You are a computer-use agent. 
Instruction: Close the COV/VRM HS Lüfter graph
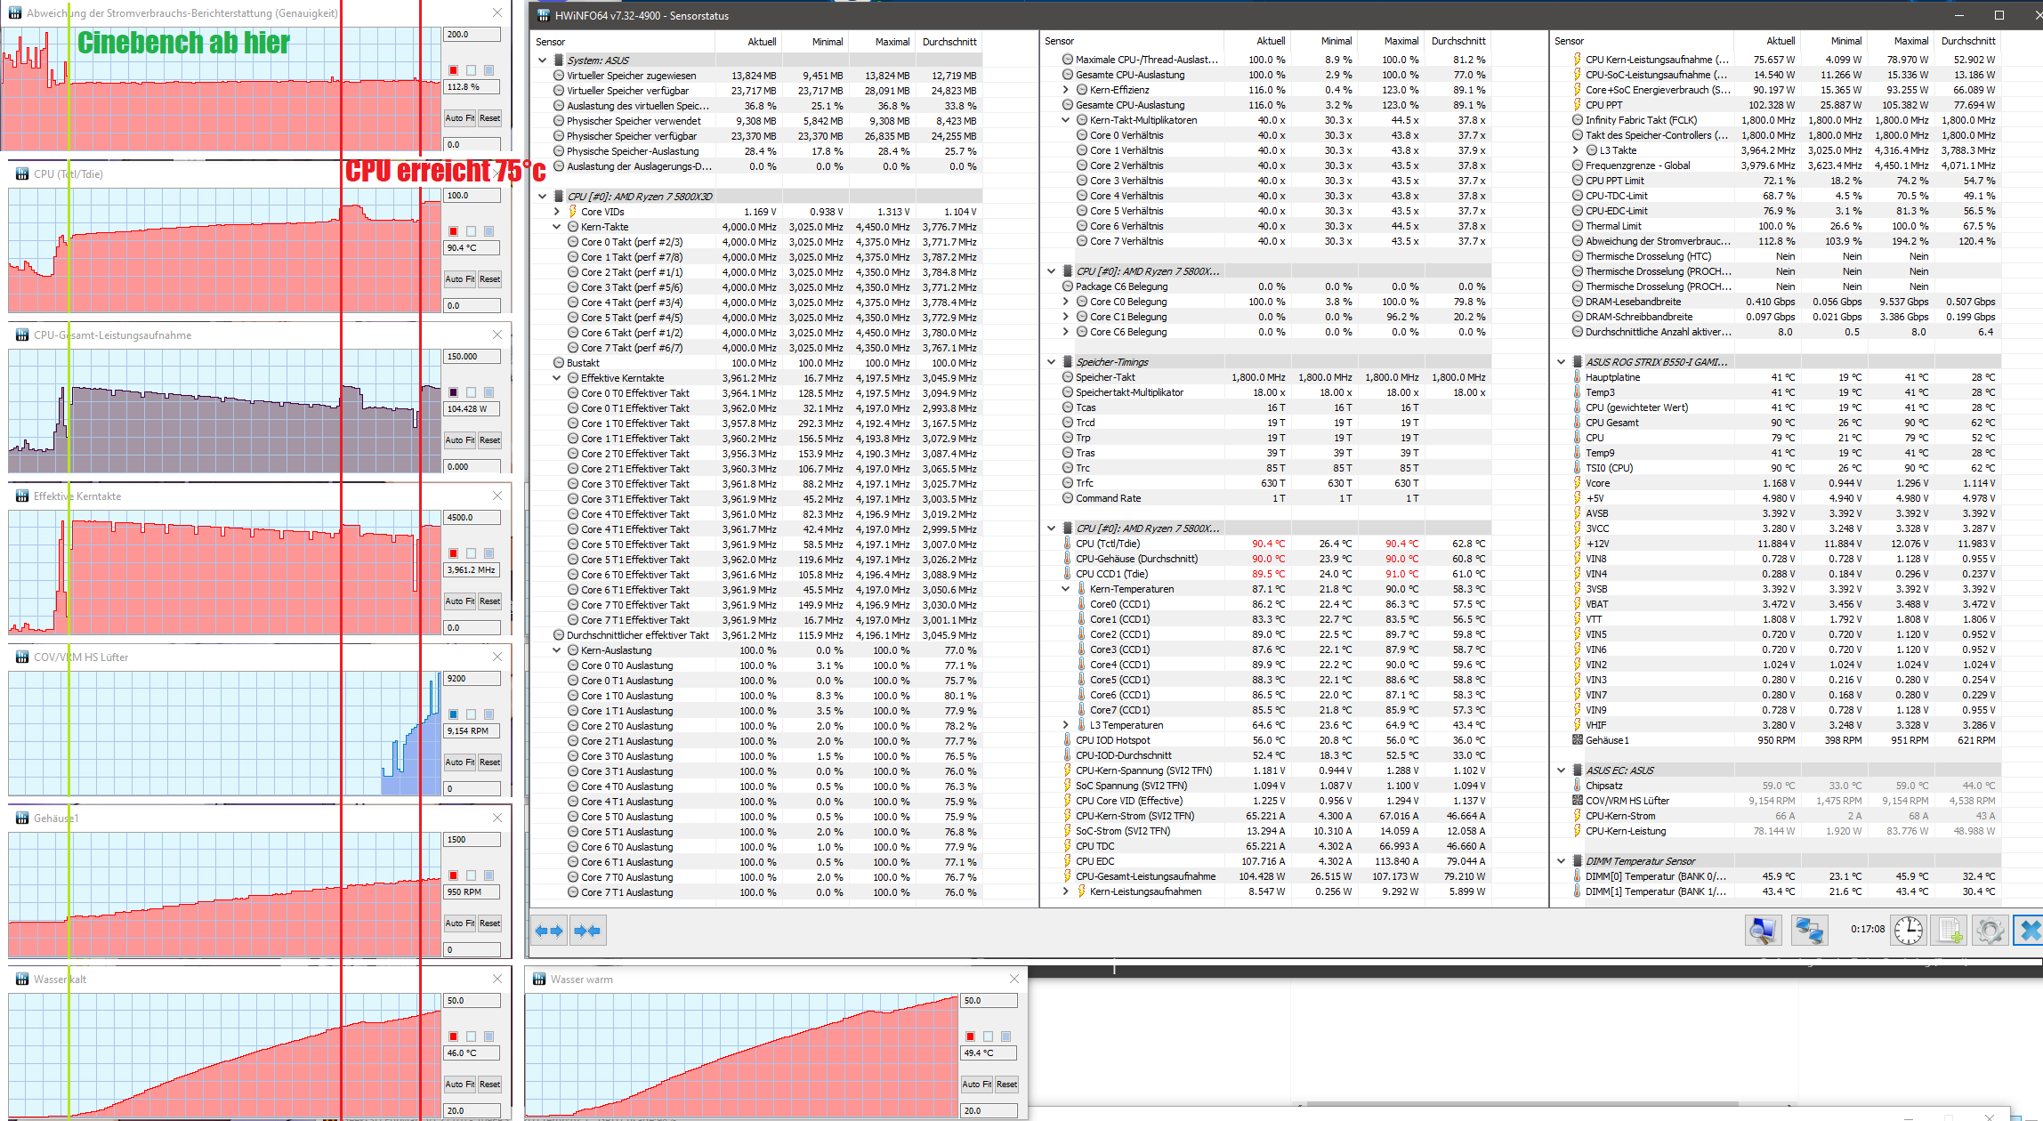coord(497,657)
